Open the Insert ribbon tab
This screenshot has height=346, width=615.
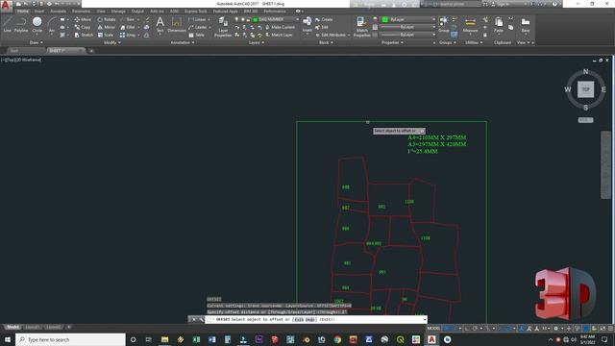pyautogui.click(x=39, y=12)
